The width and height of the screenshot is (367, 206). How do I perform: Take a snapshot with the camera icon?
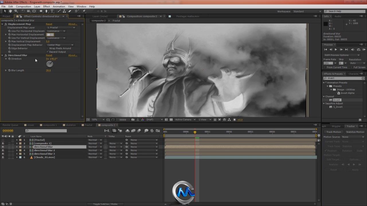pyautogui.click(x=133, y=120)
